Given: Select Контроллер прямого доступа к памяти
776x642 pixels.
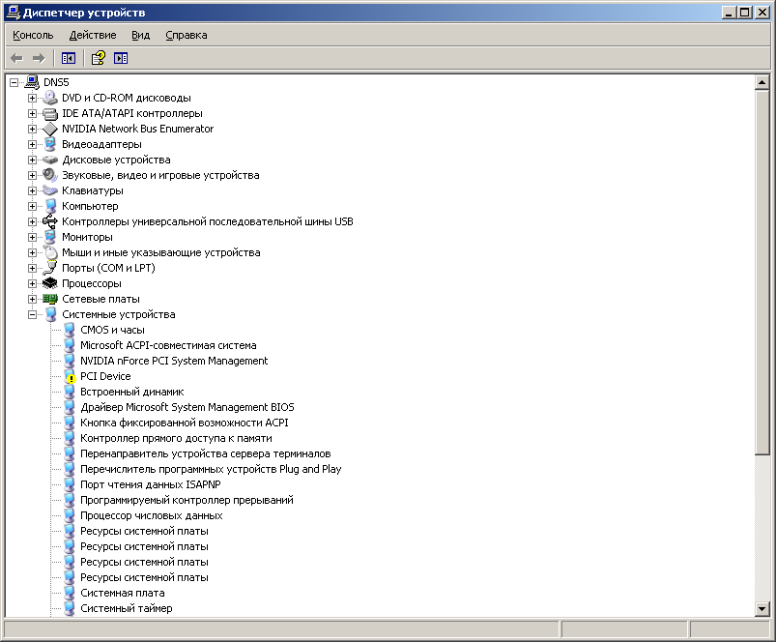Looking at the screenshot, I should point(176,438).
